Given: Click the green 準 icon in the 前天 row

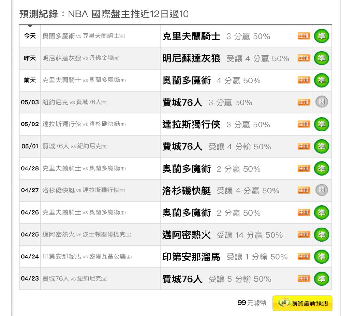Looking at the screenshot, I should coord(321,80).
